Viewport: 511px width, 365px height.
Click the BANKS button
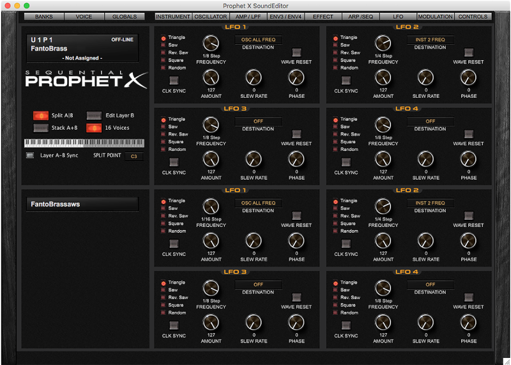click(44, 17)
